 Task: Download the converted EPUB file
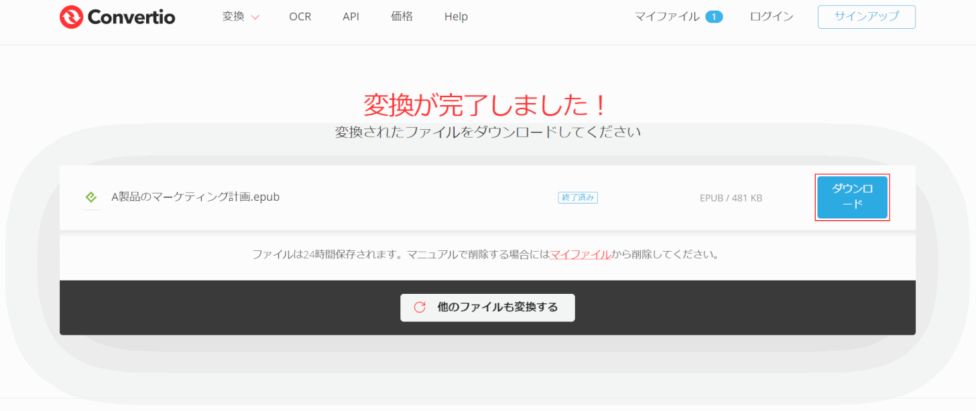click(852, 197)
